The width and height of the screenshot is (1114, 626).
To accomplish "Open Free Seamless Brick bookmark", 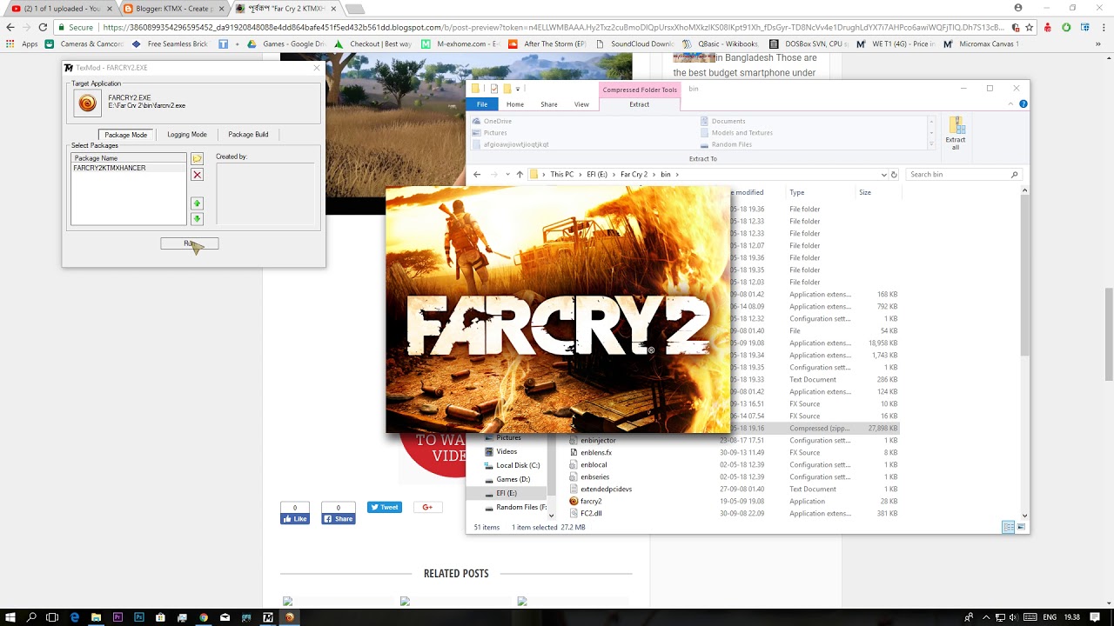I will tap(170, 43).
